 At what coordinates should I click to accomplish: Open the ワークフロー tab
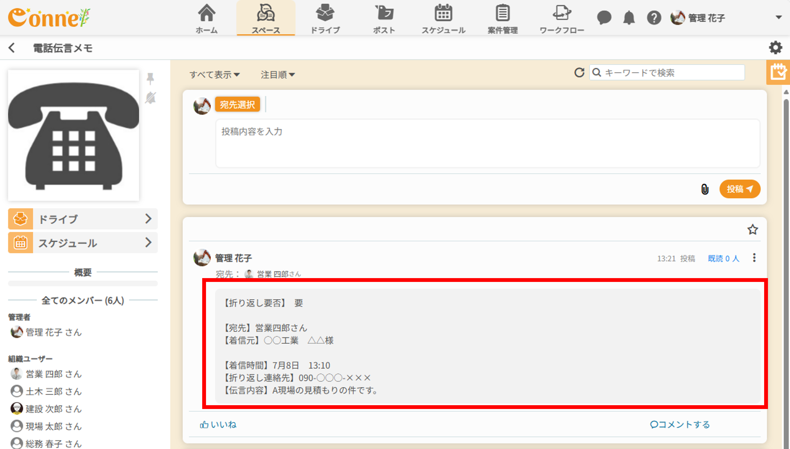pos(561,19)
